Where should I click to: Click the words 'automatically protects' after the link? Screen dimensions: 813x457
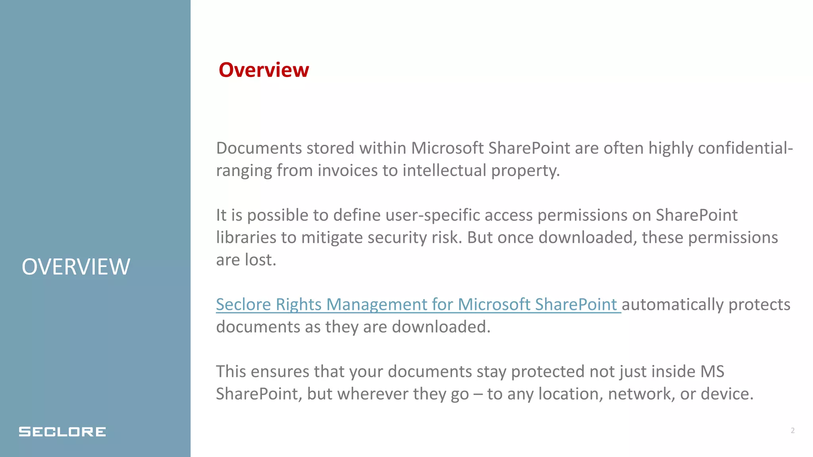pos(706,304)
